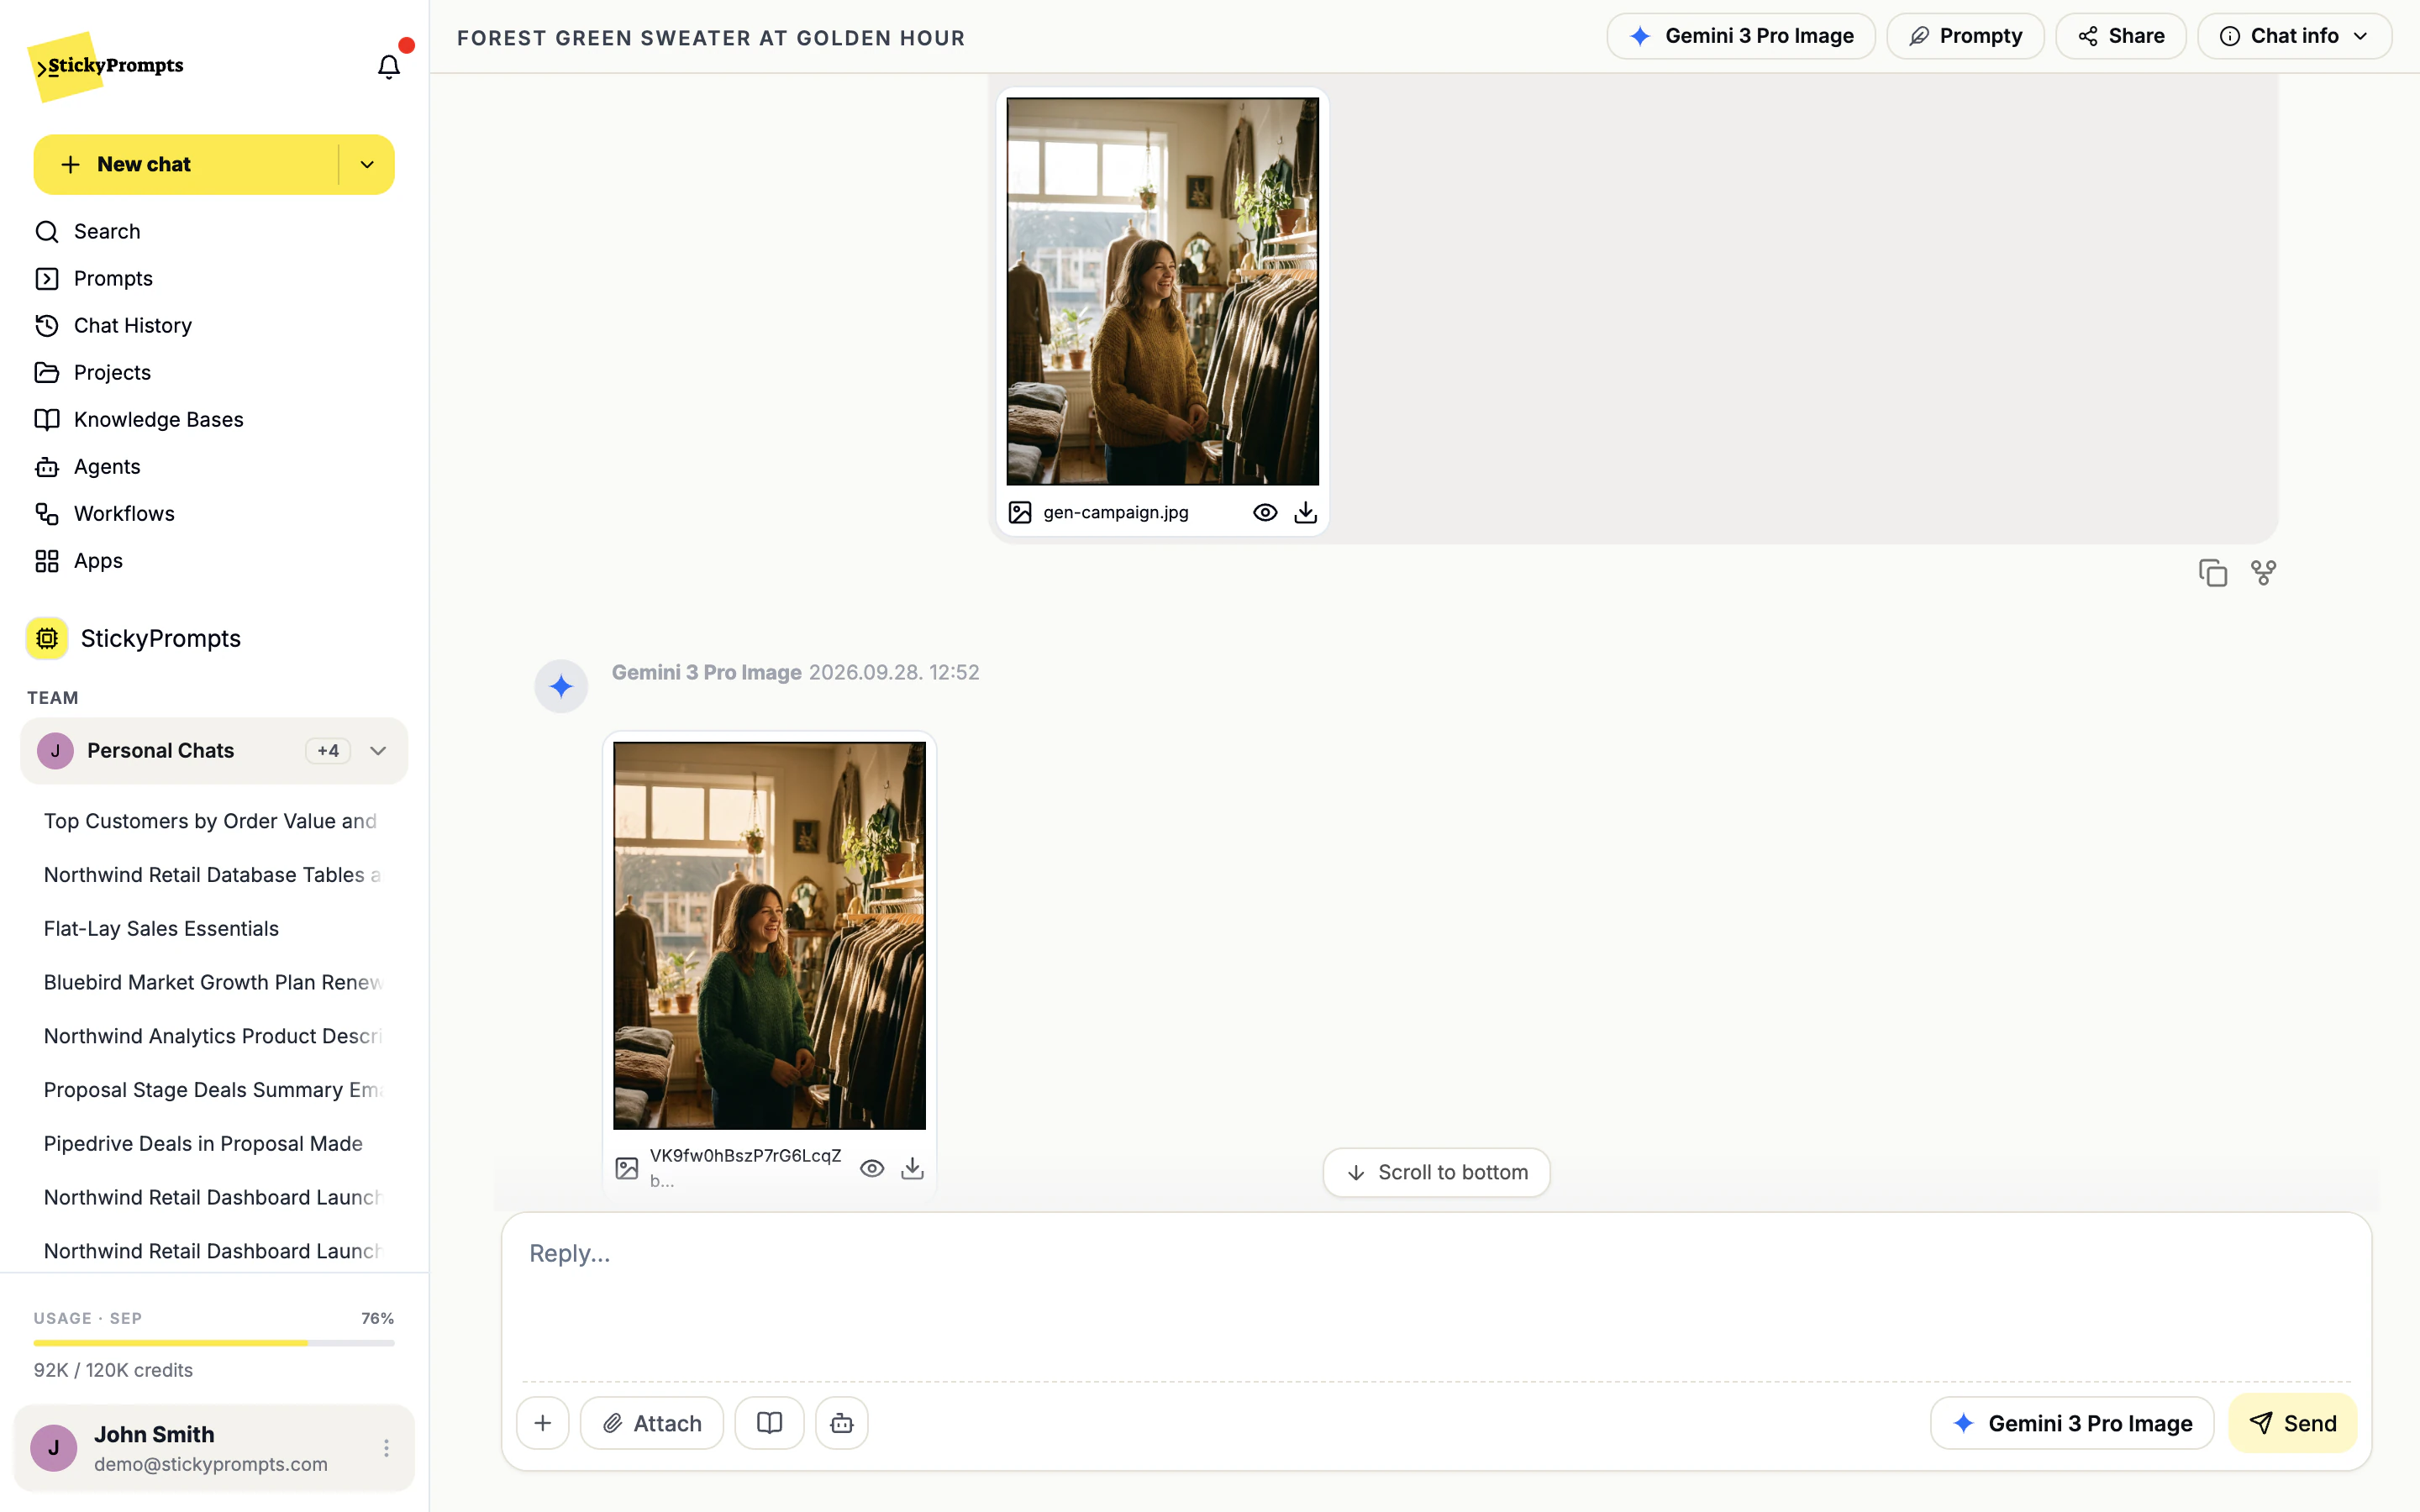Screen dimensions: 2420x1512
Task: Share this chat
Action: (2121, 36)
